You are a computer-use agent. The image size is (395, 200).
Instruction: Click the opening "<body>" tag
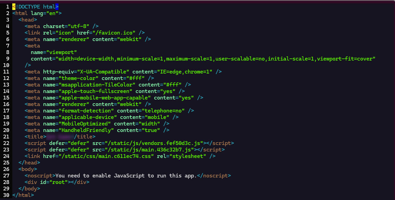28,169
